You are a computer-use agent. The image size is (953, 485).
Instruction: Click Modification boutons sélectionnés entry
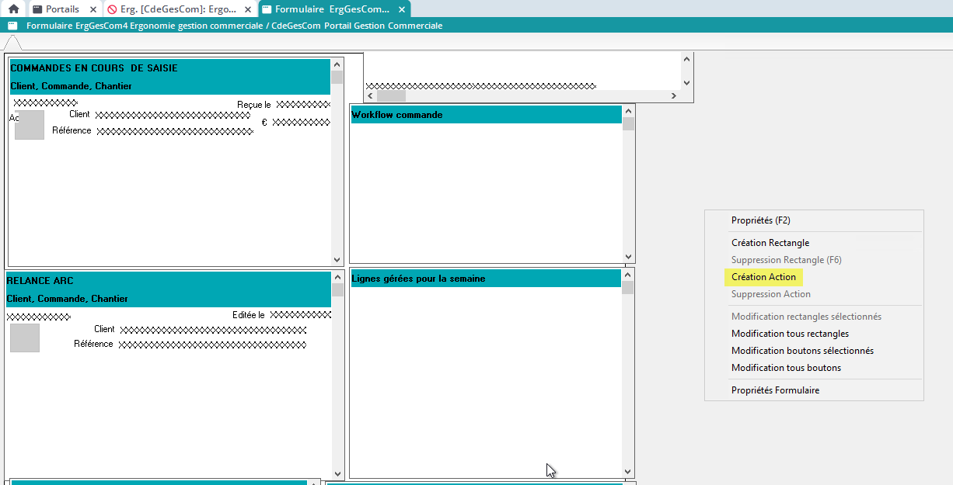pyautogui.click(x=802, y=351)
